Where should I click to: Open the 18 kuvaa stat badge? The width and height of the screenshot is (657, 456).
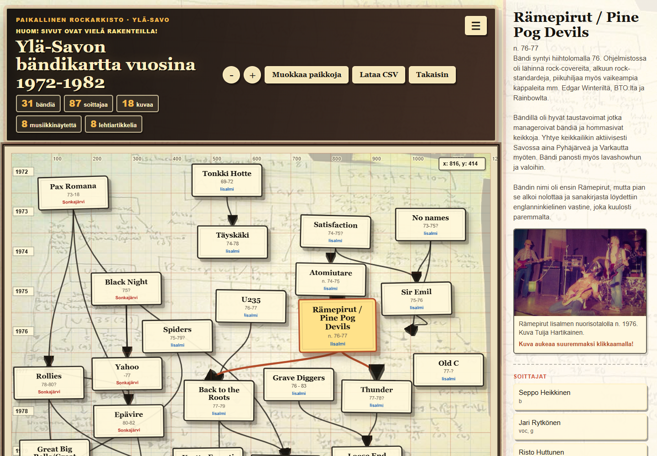pos(137,104)
